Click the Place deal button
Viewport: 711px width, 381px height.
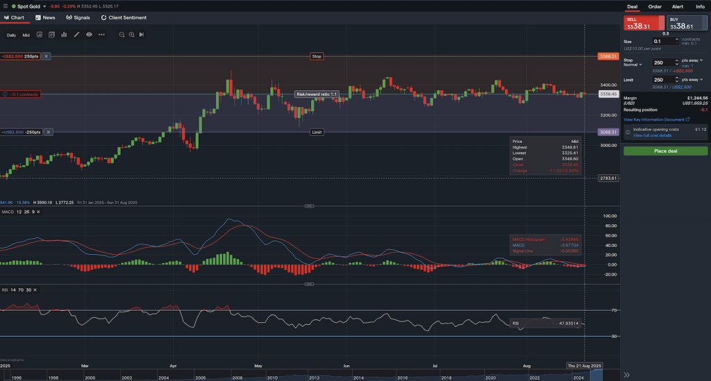(665, 151)
